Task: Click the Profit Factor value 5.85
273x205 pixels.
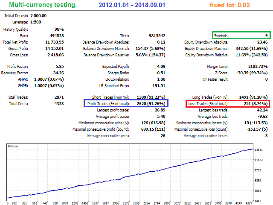Action: (60, 67)
